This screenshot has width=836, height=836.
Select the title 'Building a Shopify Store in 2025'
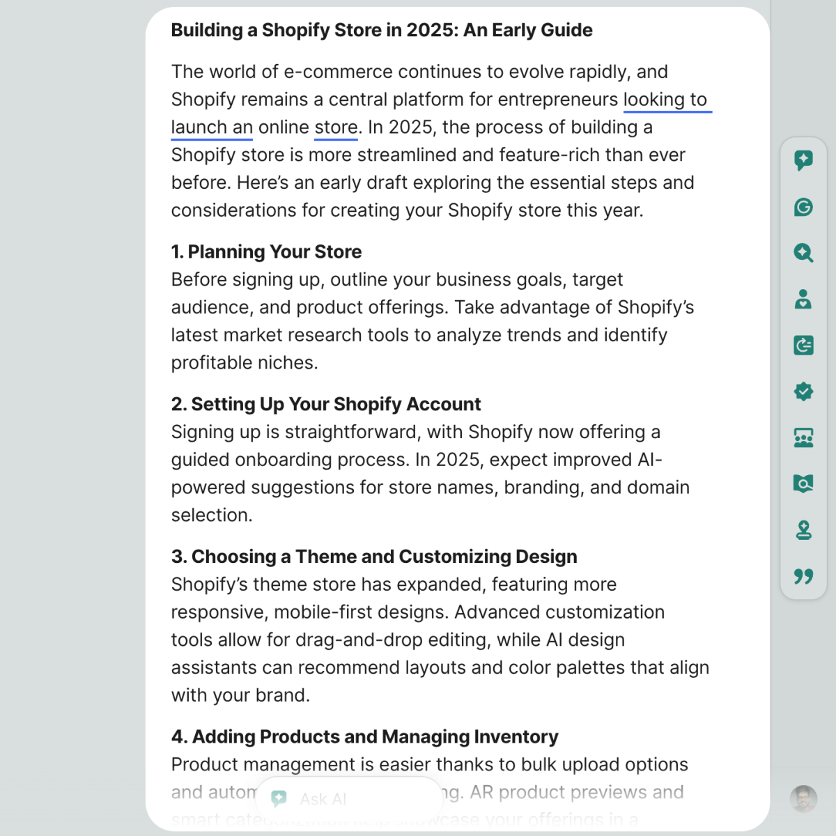pyautogui.click(x=382, y=30)
